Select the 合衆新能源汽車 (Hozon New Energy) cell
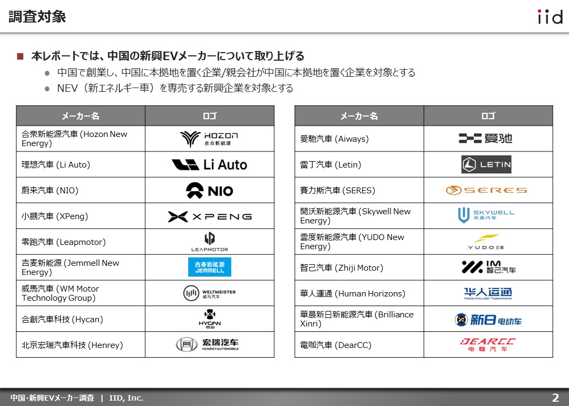 pos(81,139)
